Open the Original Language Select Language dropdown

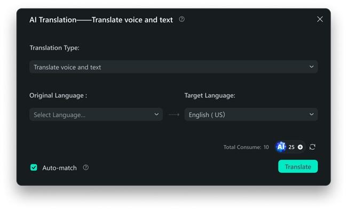coord(96,115)
